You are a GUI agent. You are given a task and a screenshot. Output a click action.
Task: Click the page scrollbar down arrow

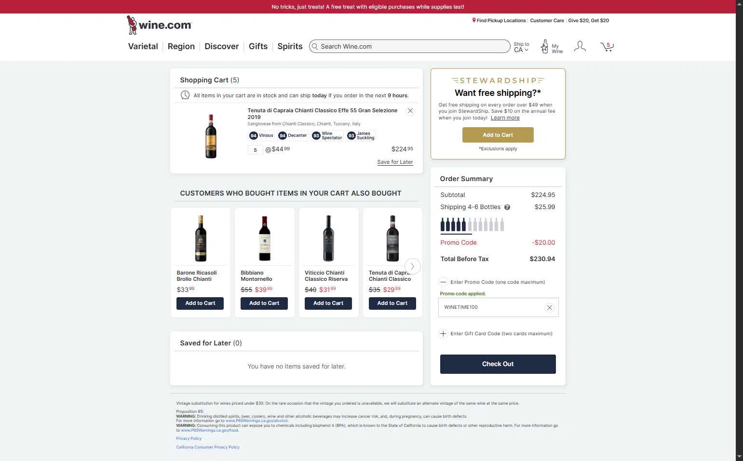739,456
